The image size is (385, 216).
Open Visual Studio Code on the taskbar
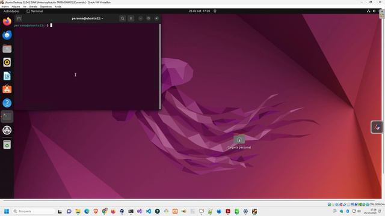pos(149,211)
